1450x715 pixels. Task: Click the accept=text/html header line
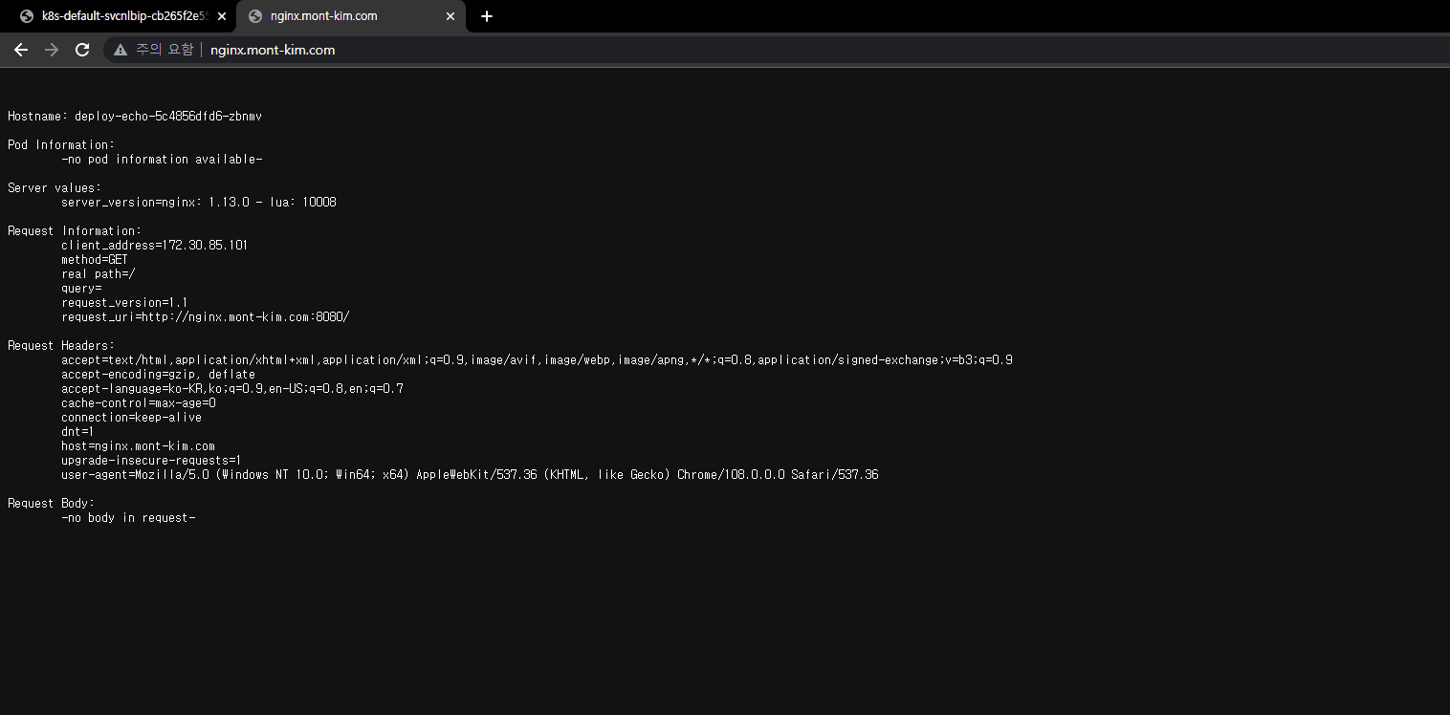pos(537,360)
